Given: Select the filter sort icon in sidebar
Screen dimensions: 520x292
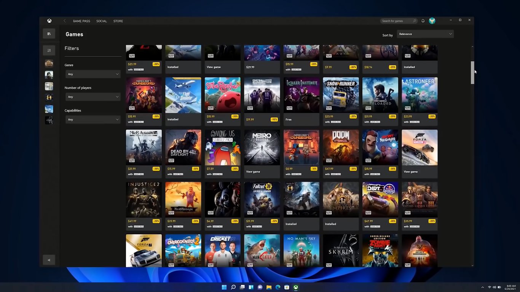Looking at the screenshot, I should 49,50.
